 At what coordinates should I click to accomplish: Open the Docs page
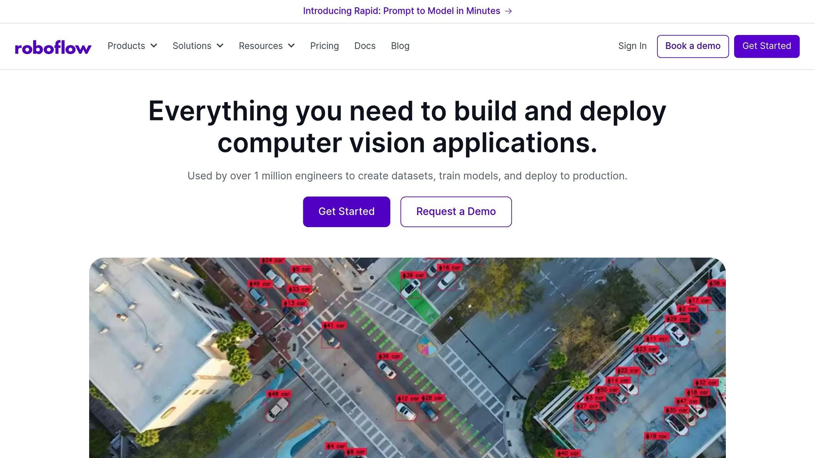[x=365, y=46]
